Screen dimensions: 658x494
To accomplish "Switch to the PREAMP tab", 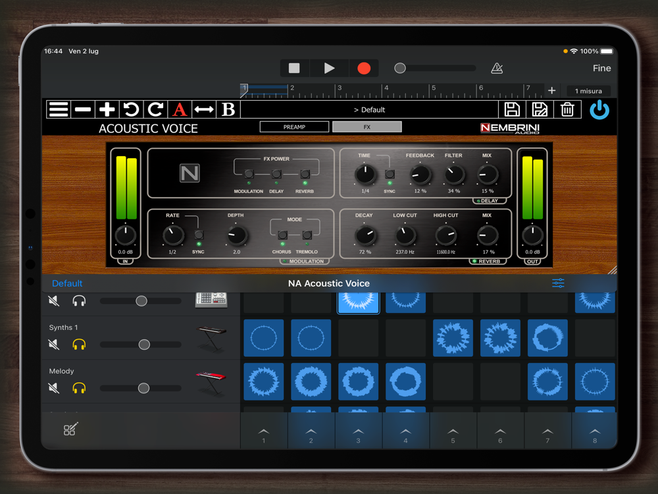I will (294, 127).
